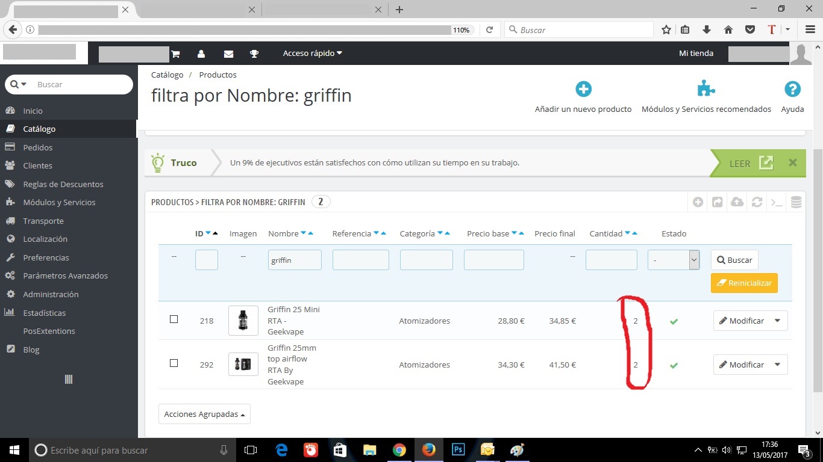Click the Cantidad filter input field
This screenshot has height=462, width=823.
[x=612, y=260]
